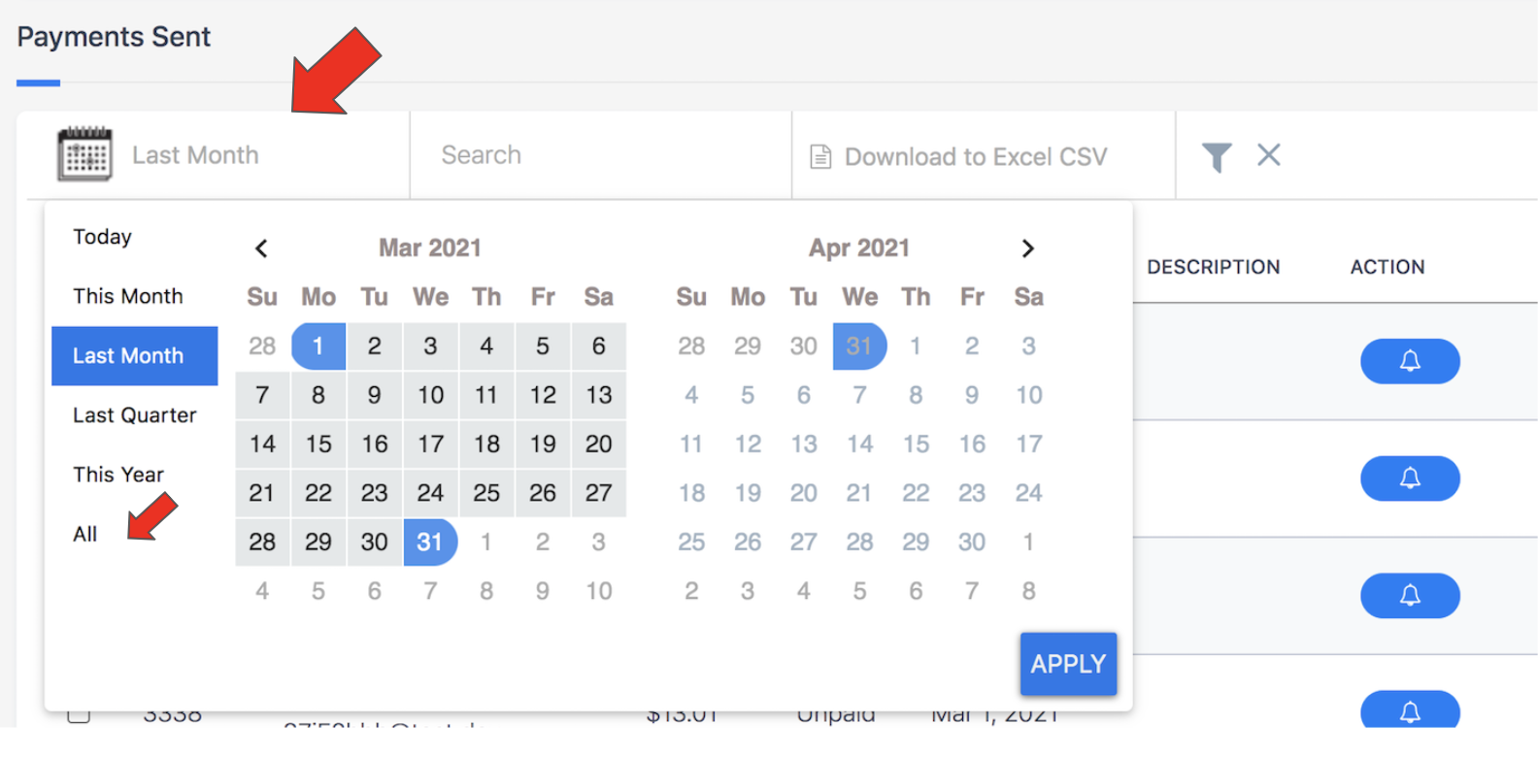Tick the checkbox in the partially hidden bottom row
This screenshot has width=1538, height=757.
[80, 716]
